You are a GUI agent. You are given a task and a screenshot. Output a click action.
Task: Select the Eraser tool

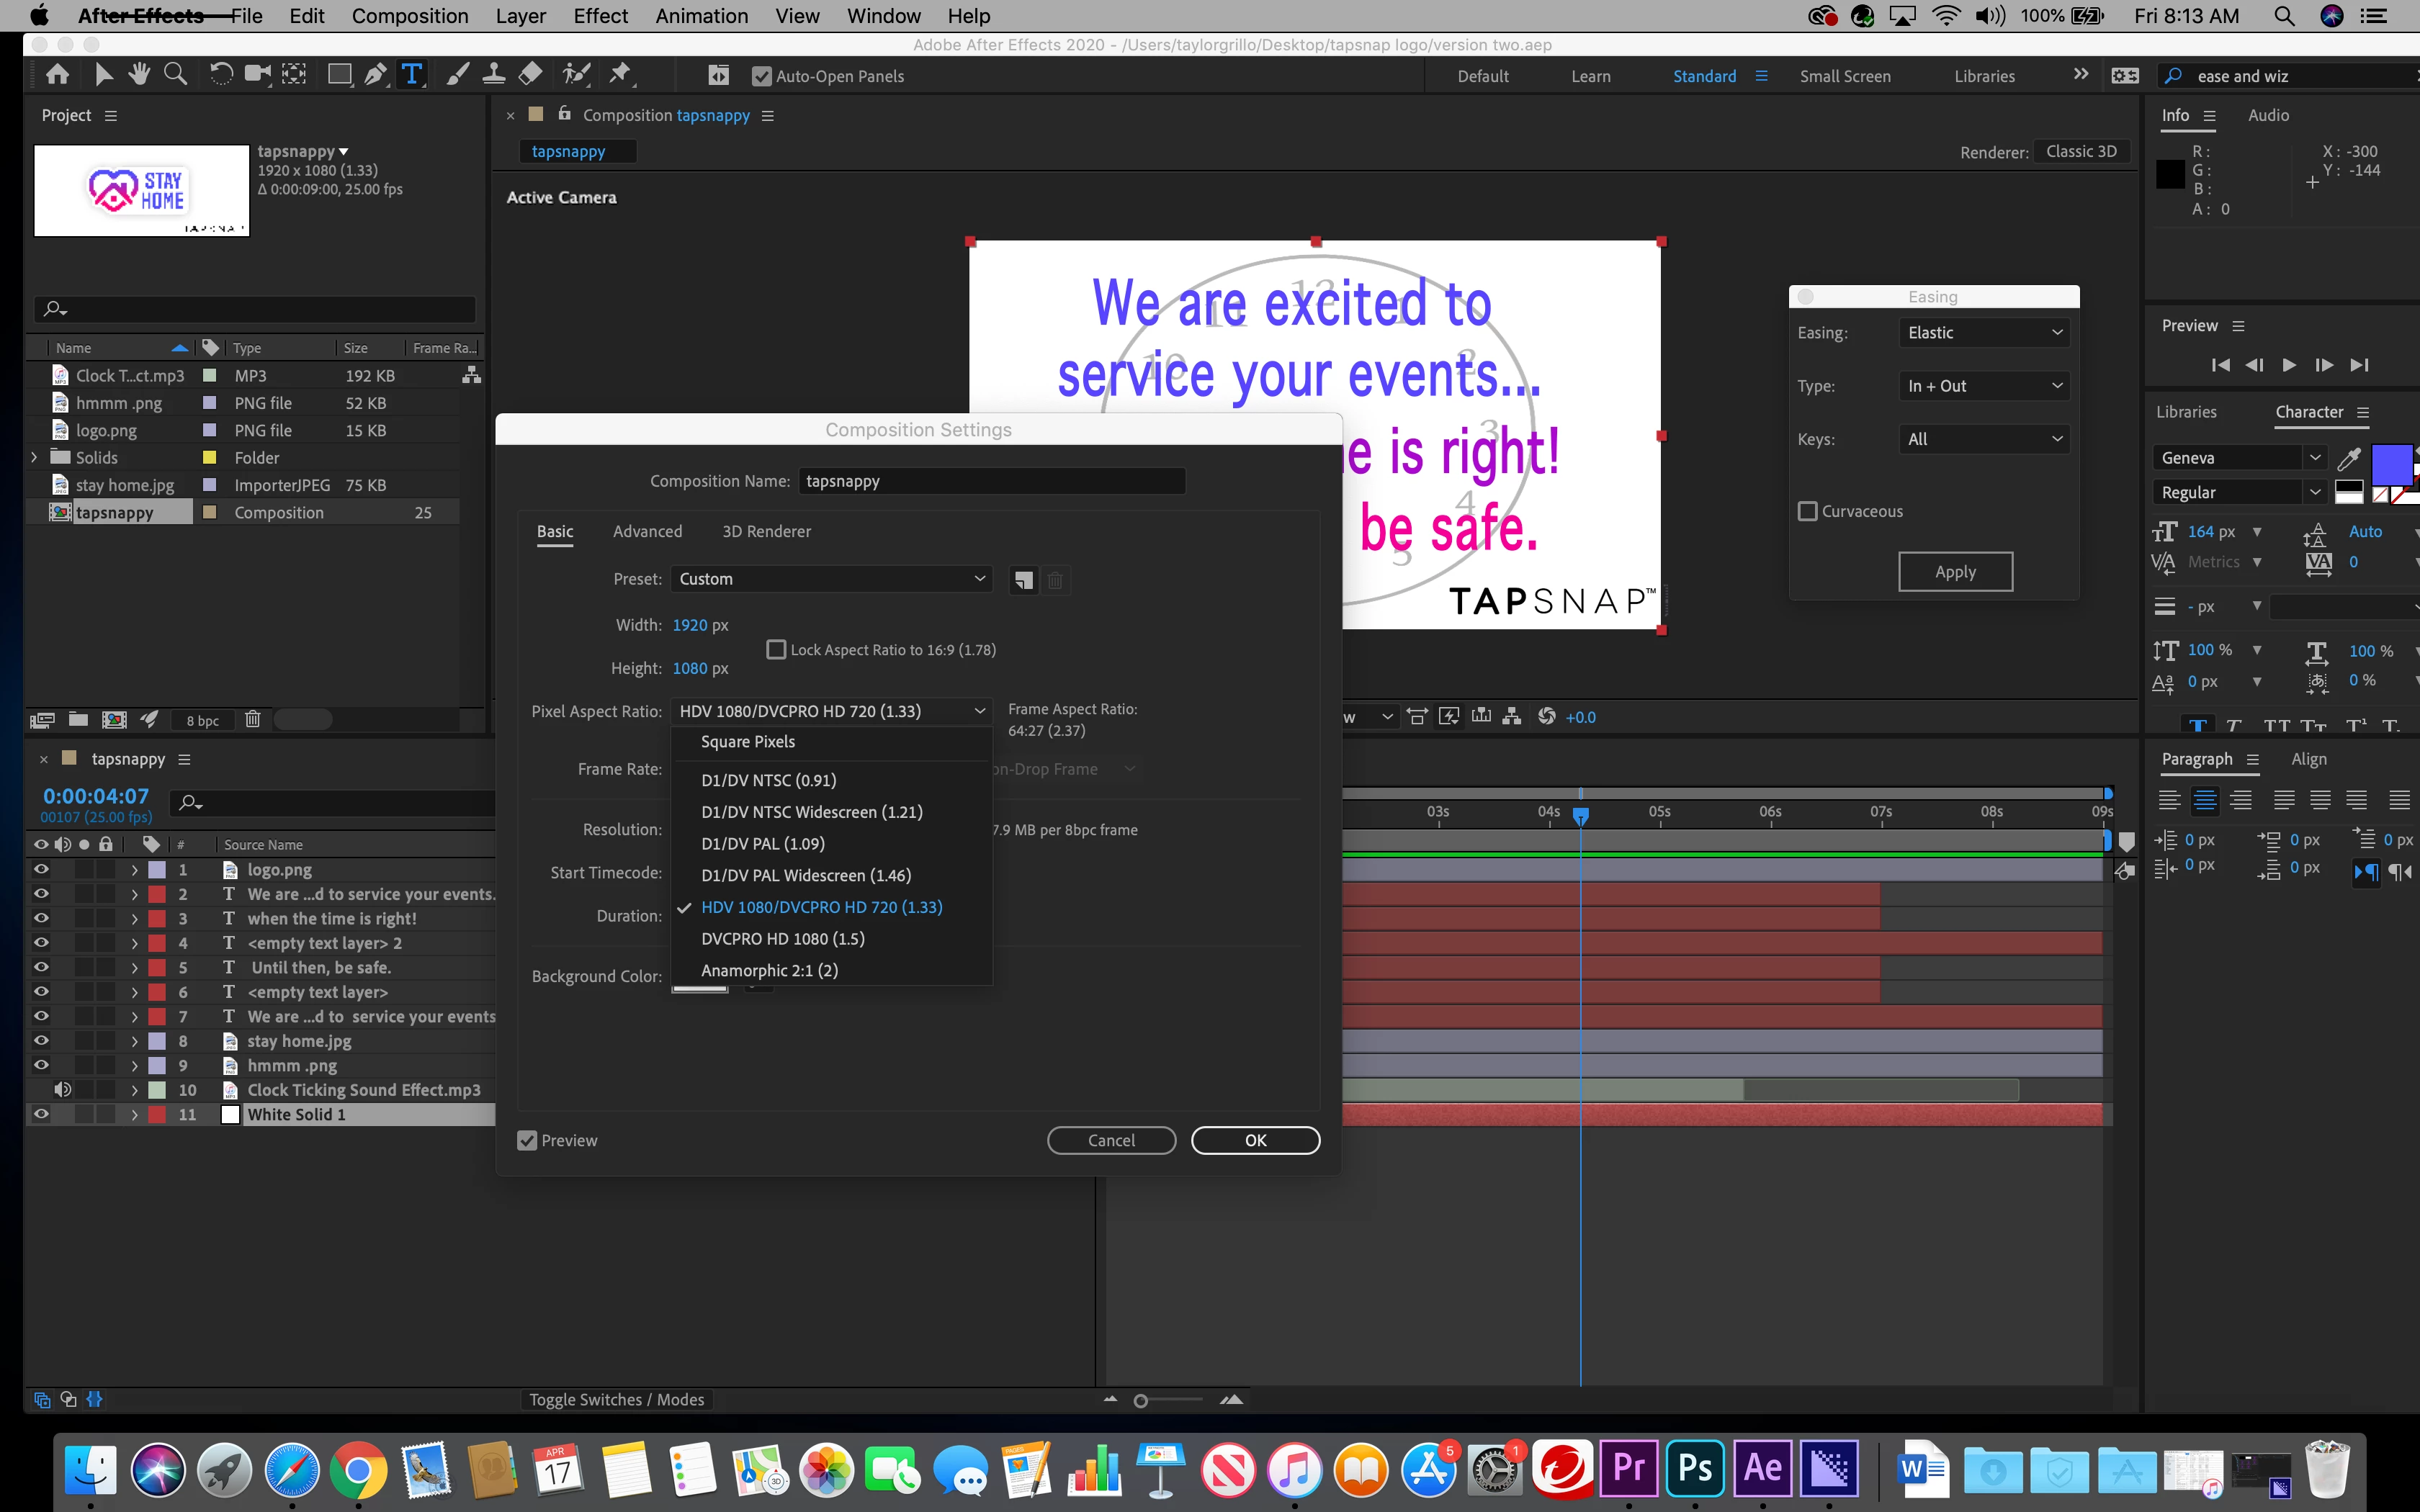tap(531, 74)
